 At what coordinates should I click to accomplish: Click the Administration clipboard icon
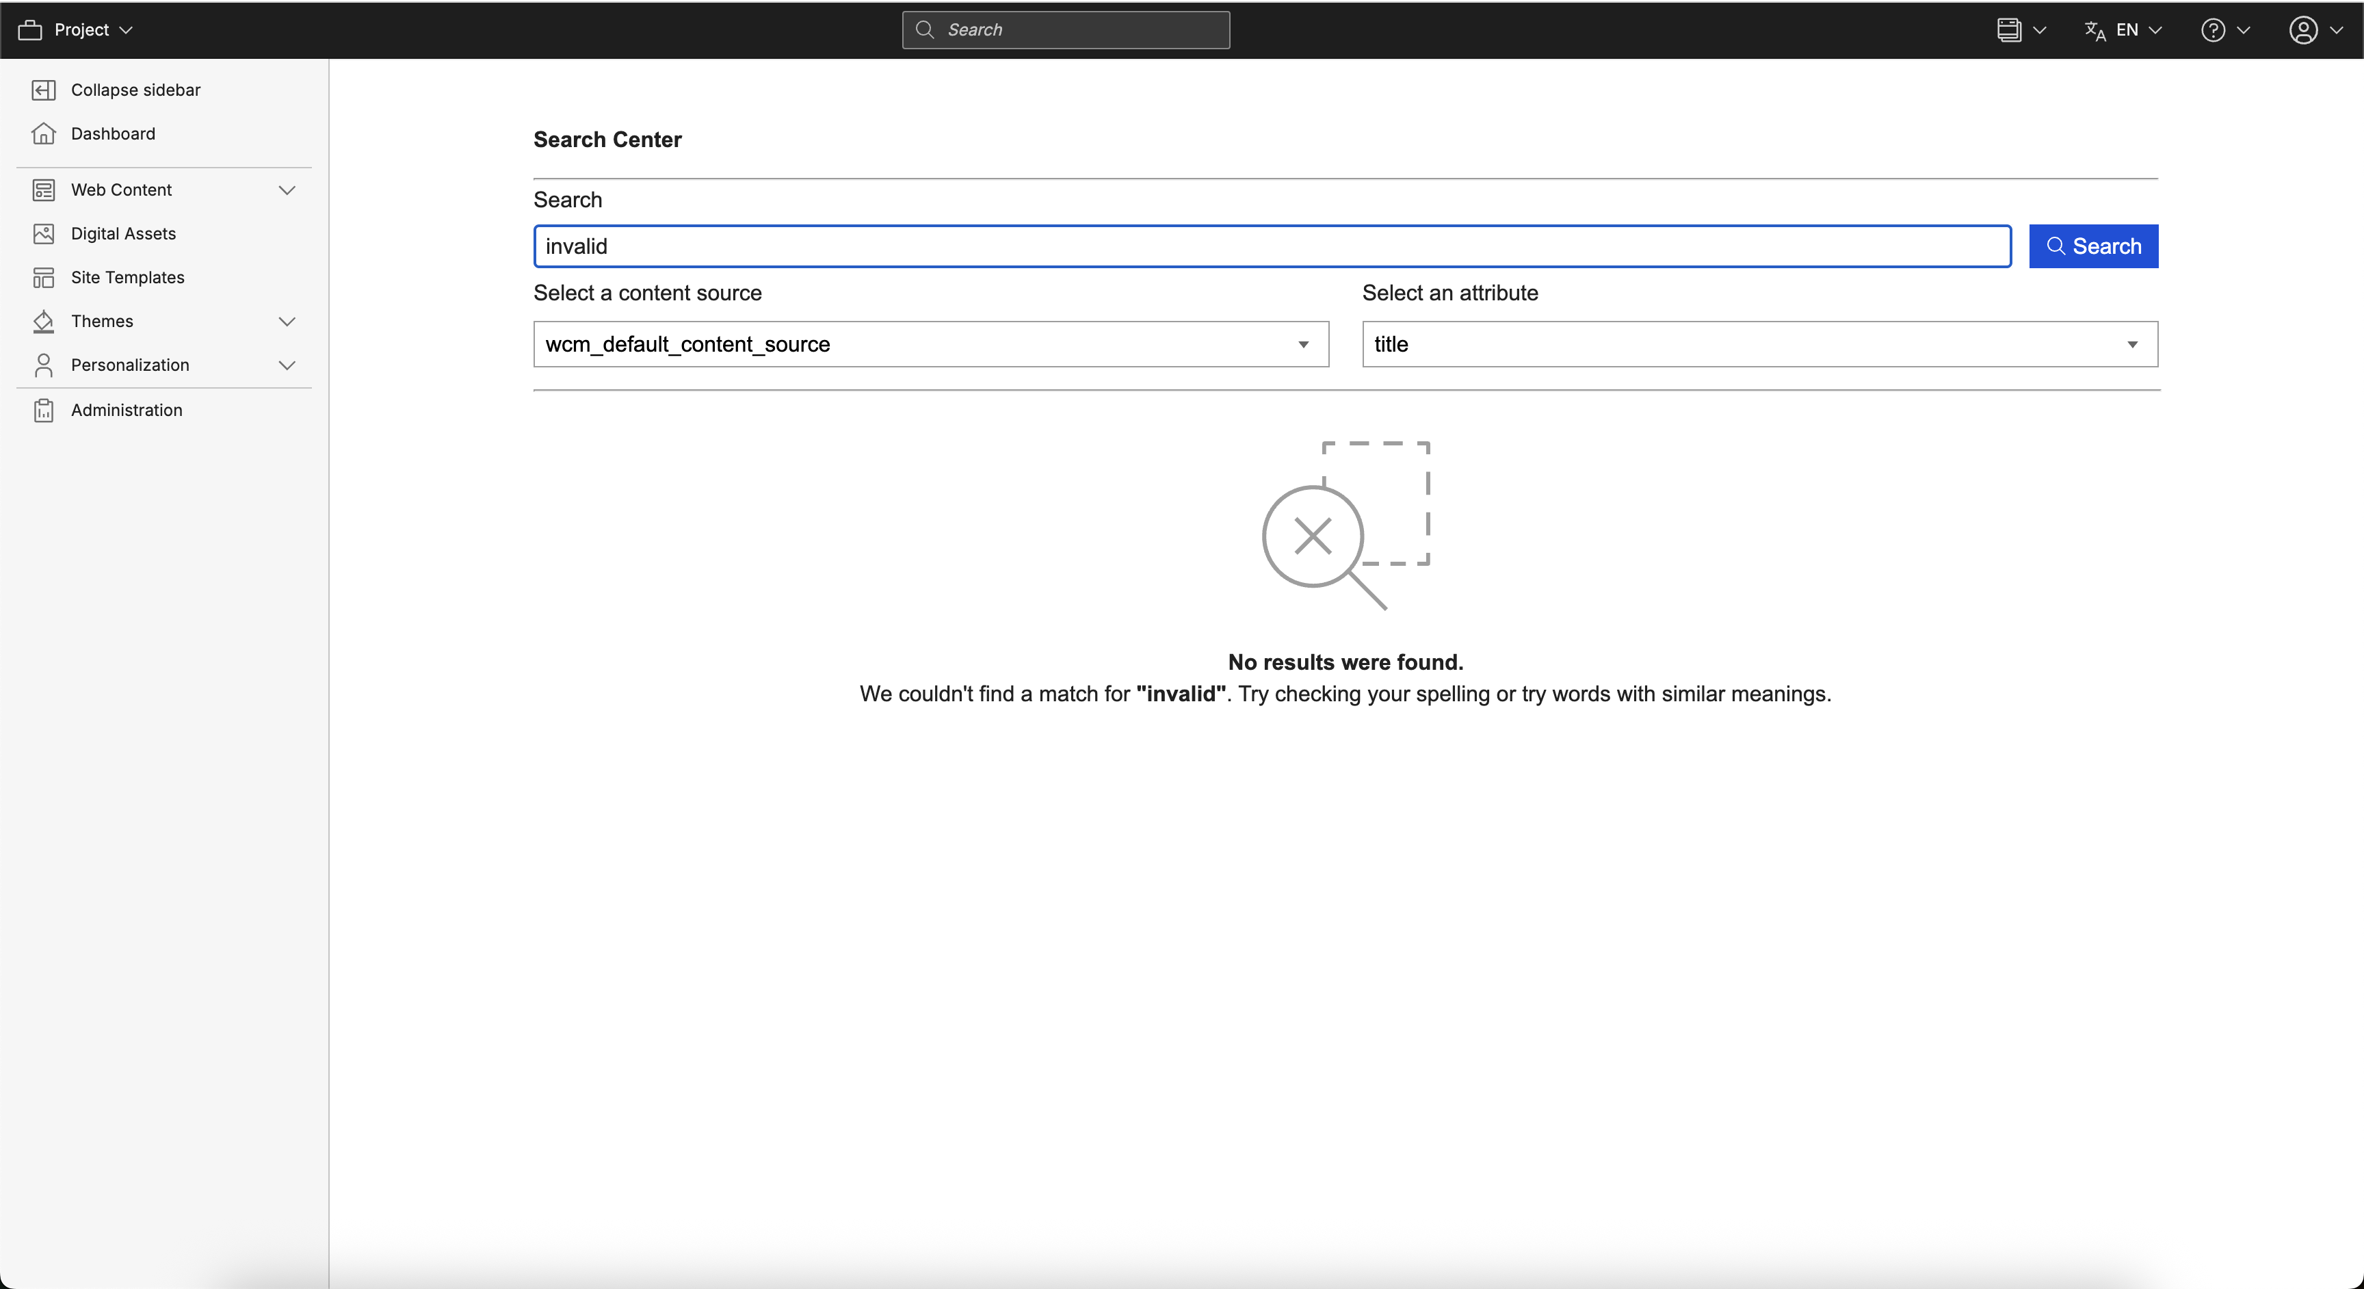click(x=43, y=411)
